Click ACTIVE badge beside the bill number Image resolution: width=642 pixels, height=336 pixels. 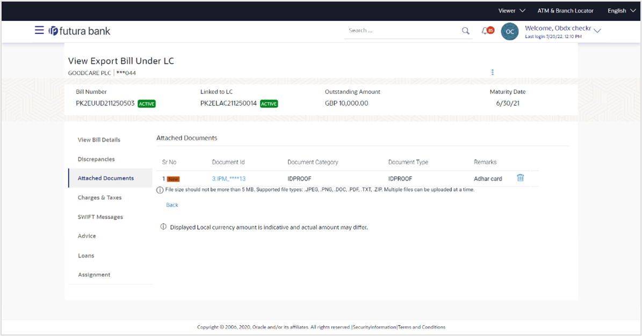[x=147, y=104]
